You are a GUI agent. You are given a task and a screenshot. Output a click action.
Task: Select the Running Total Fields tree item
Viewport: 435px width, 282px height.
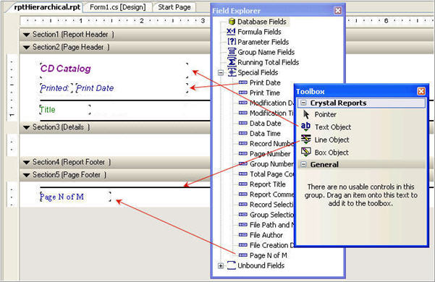click(x=269, y=62)
